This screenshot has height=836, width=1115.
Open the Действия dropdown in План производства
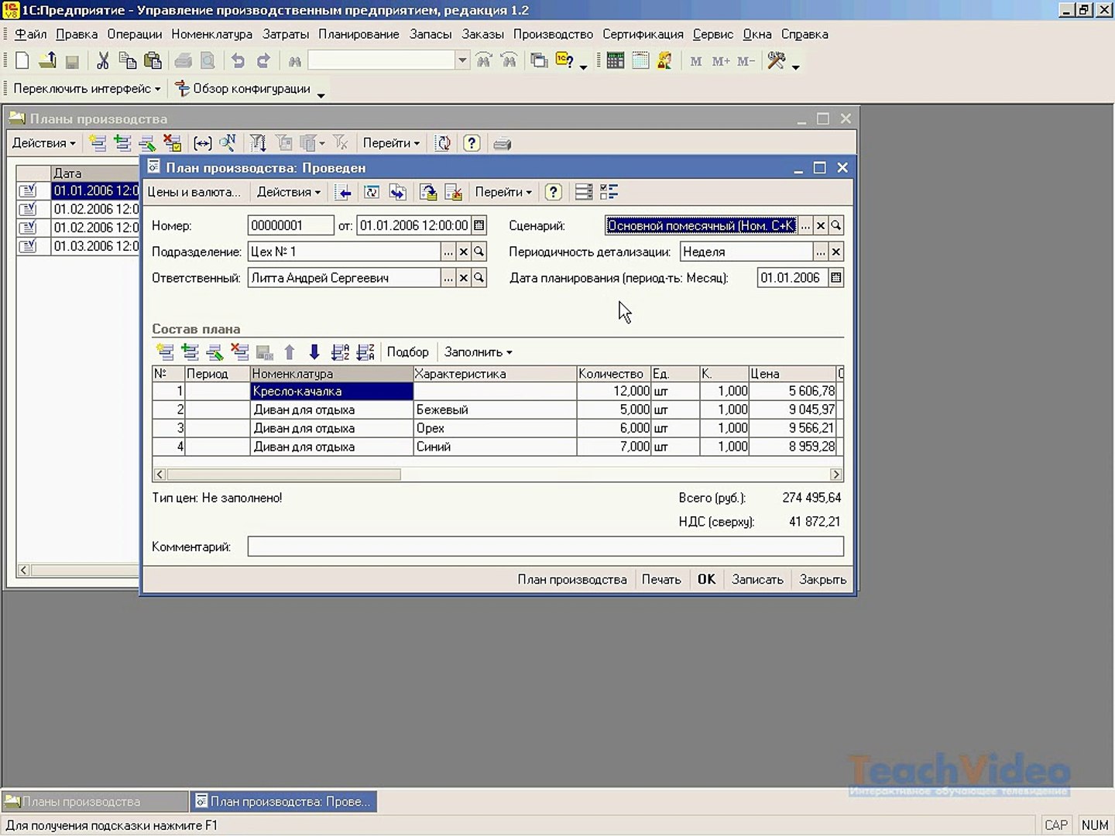pyautogui.click(x=288, y=192)
